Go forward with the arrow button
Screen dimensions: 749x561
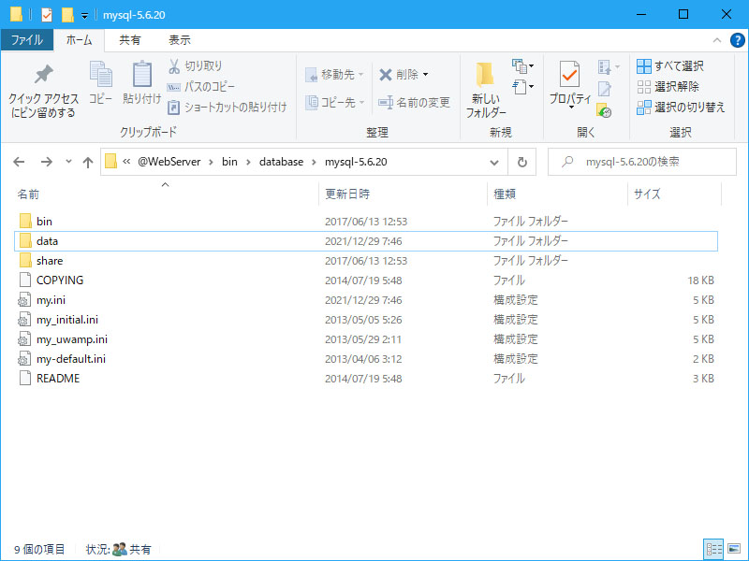point(46,162)
